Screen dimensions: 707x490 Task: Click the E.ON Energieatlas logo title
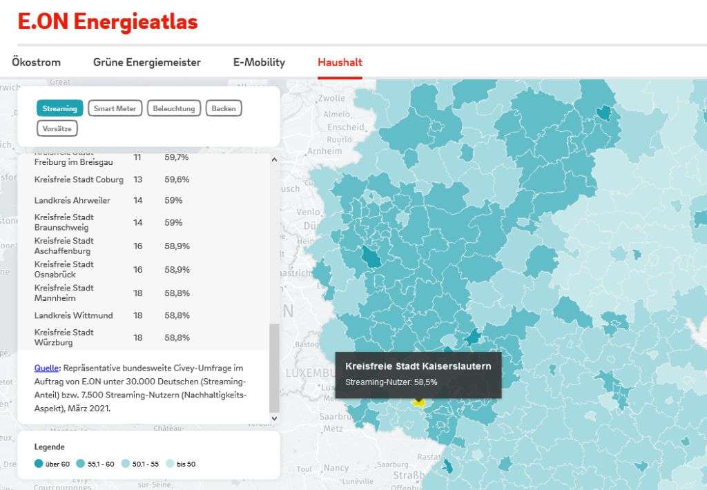[108, 21]
